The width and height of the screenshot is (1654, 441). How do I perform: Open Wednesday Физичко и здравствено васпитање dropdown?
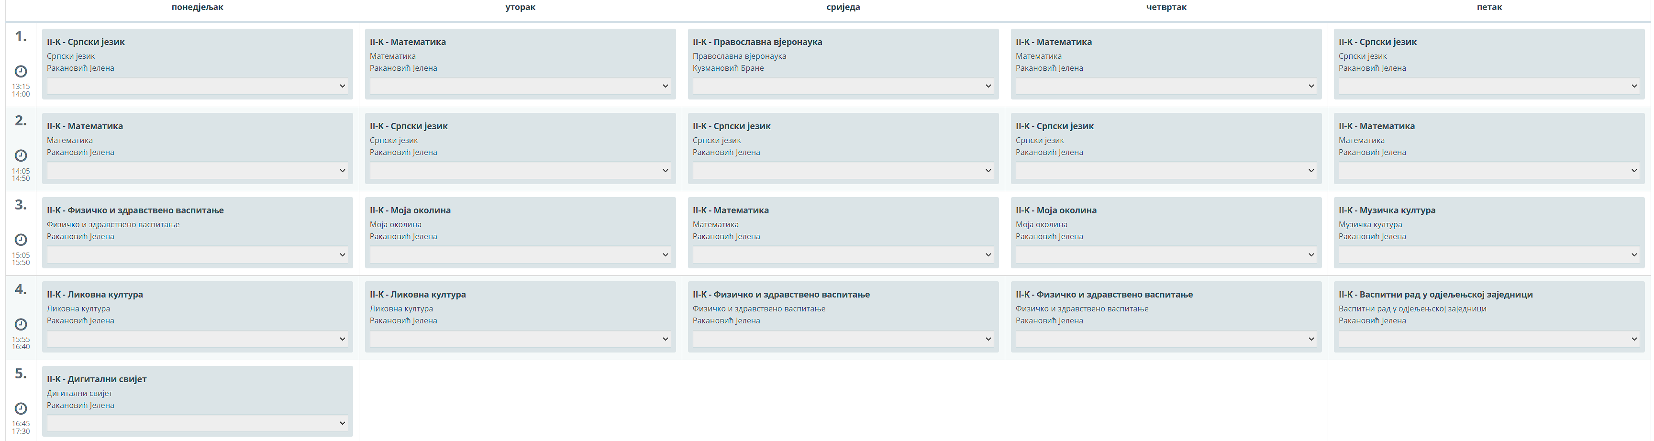coord(843,339)
